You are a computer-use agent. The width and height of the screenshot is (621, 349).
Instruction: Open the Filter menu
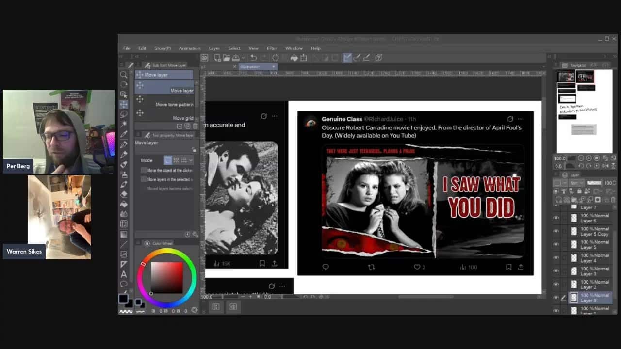tap(272, 48)
